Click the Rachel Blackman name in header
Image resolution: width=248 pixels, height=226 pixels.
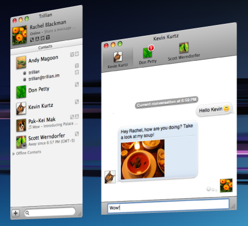(48, 24)
